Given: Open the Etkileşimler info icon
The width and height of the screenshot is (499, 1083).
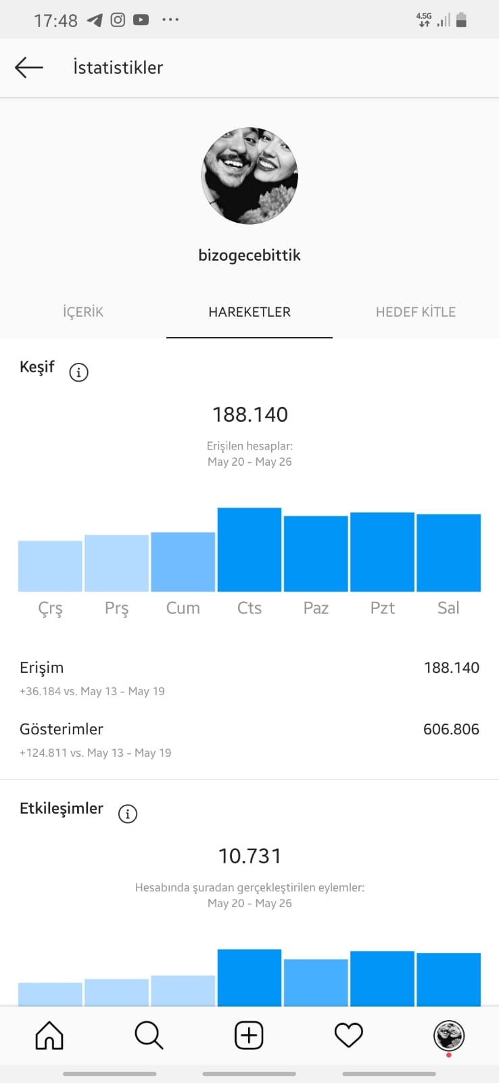Looking at the screenshot, I should (127, 813).
